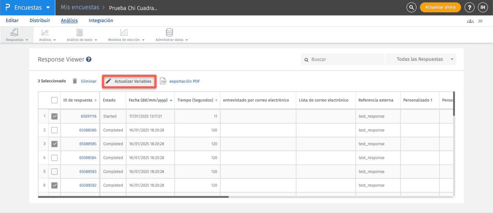493x213 pixels.
Task: Switch to the Distribuir tab
Action: click(40, 21)
